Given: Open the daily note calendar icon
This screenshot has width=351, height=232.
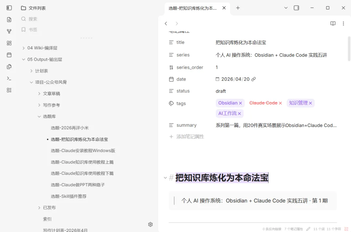Looking at the screenshot, I should (9, 55).
